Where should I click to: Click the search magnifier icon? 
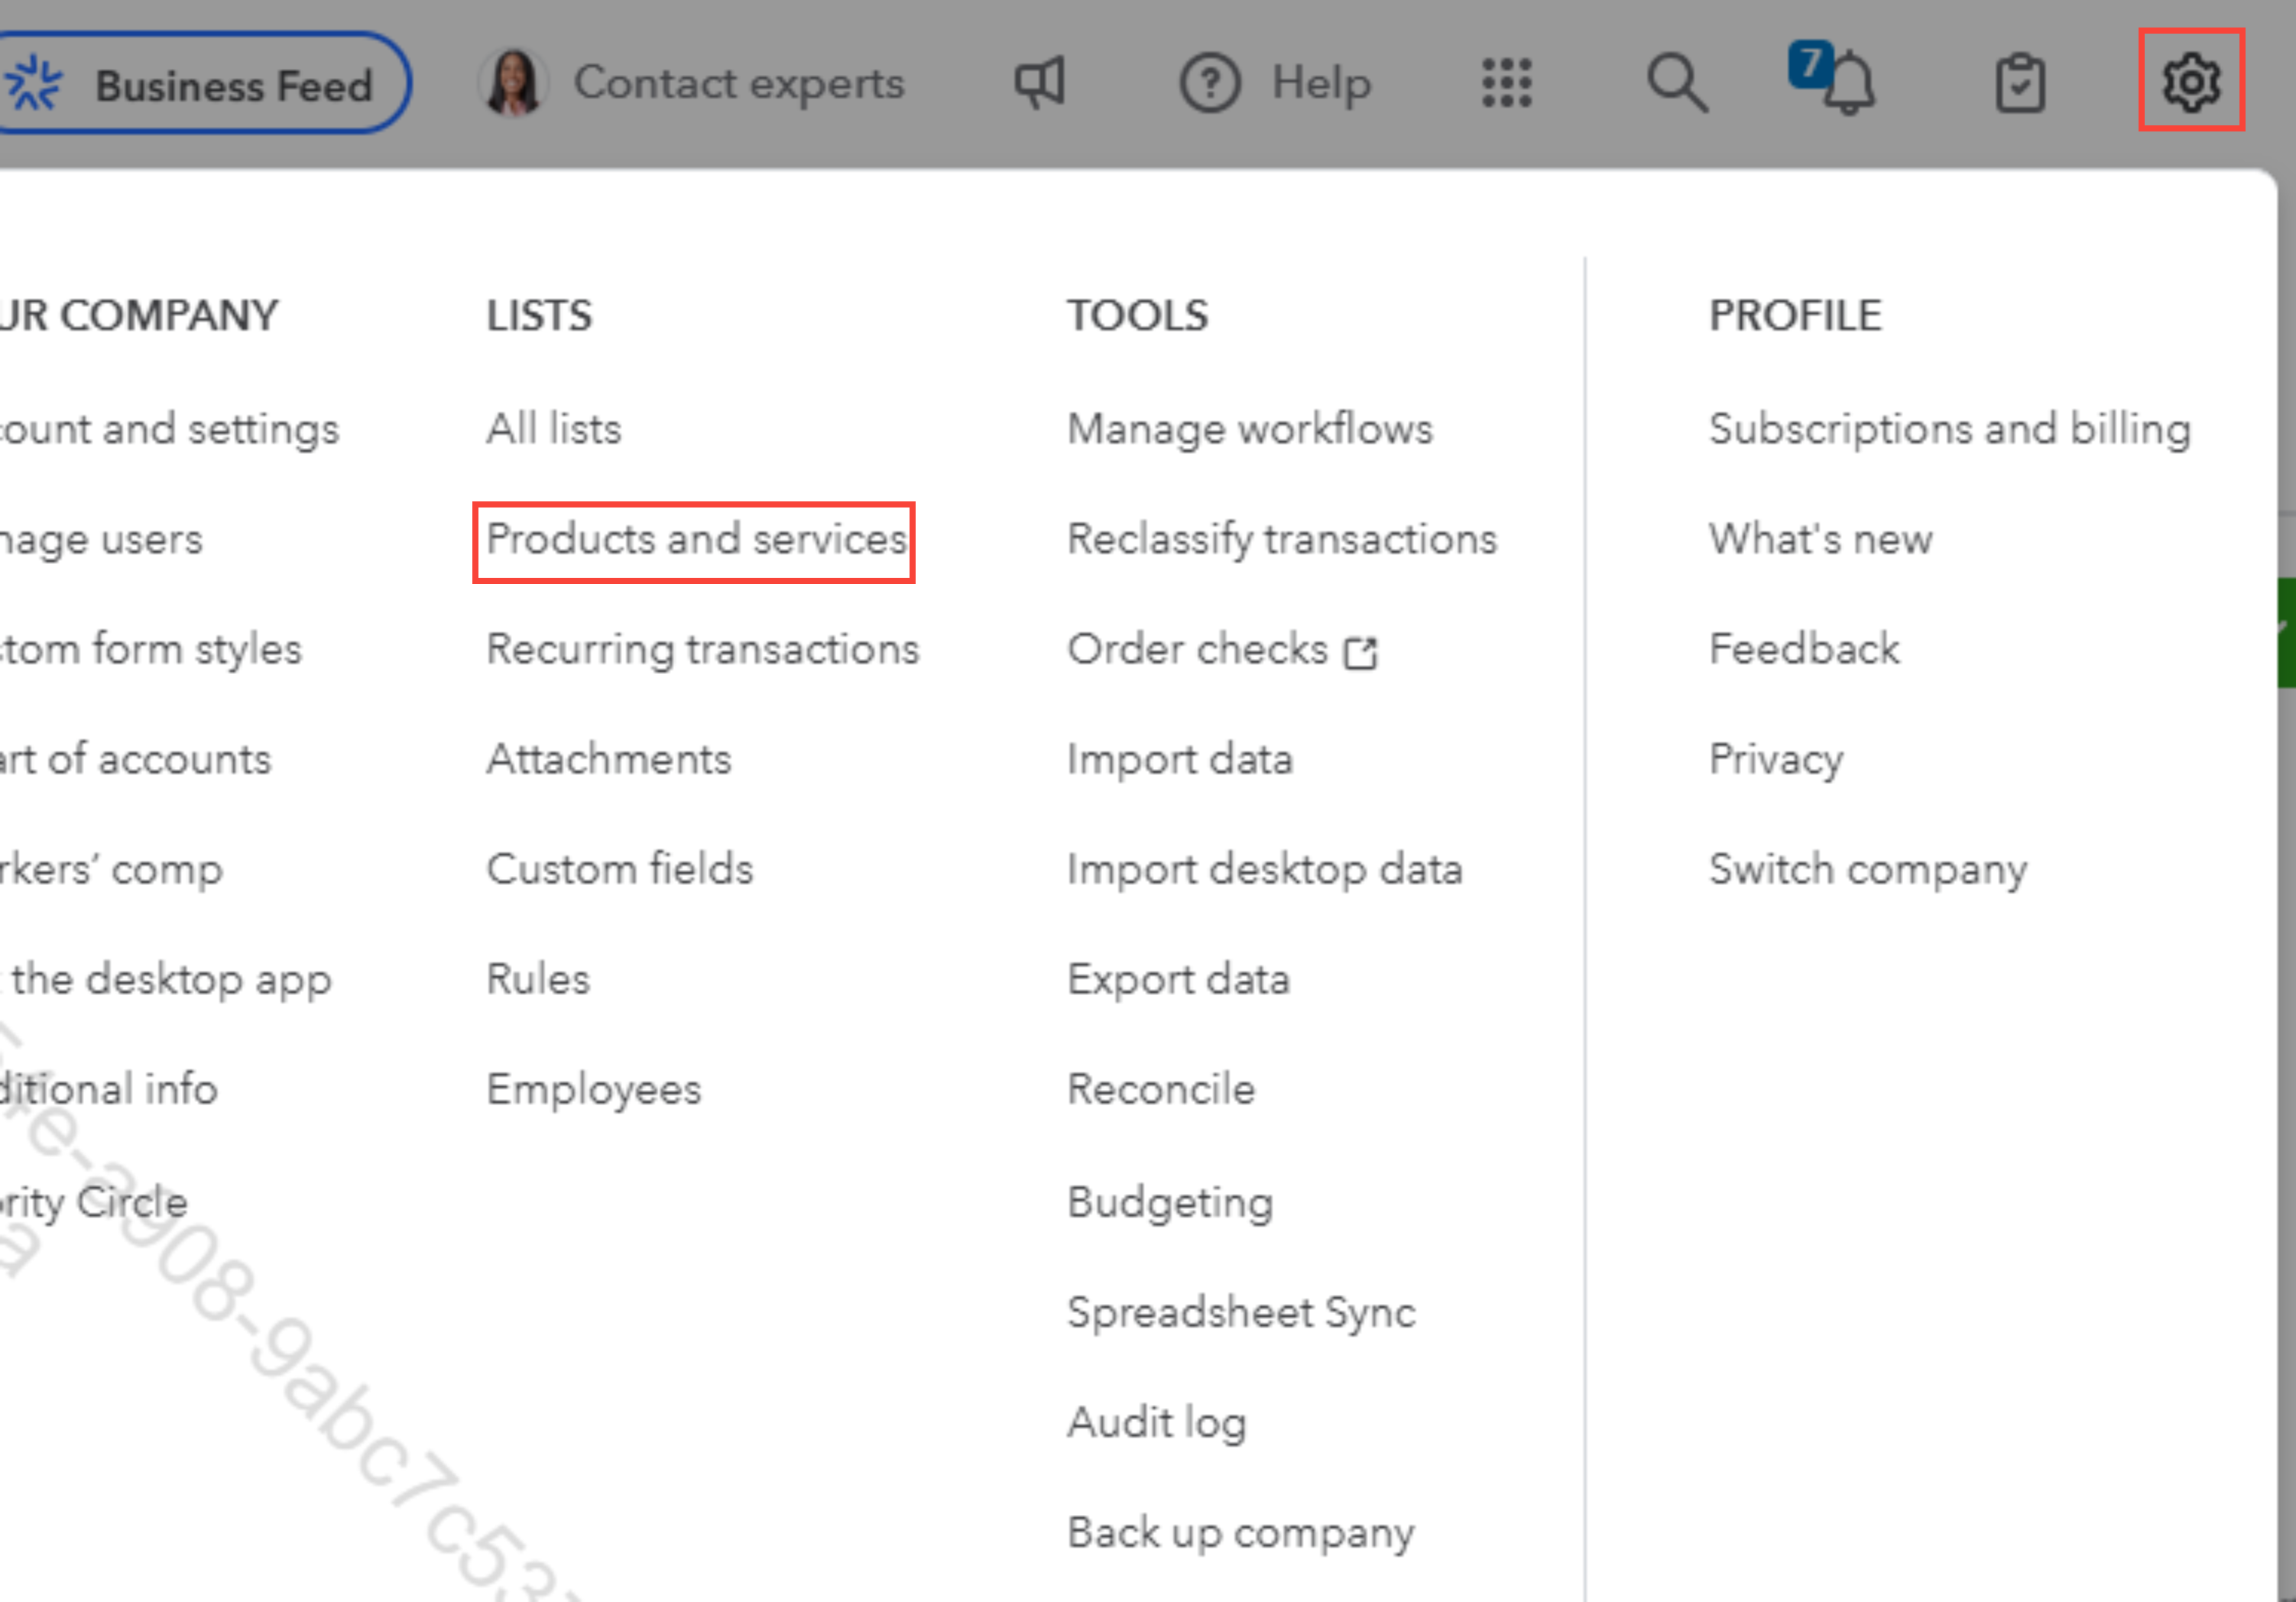pyautogui.click(x=1676, y=82)
